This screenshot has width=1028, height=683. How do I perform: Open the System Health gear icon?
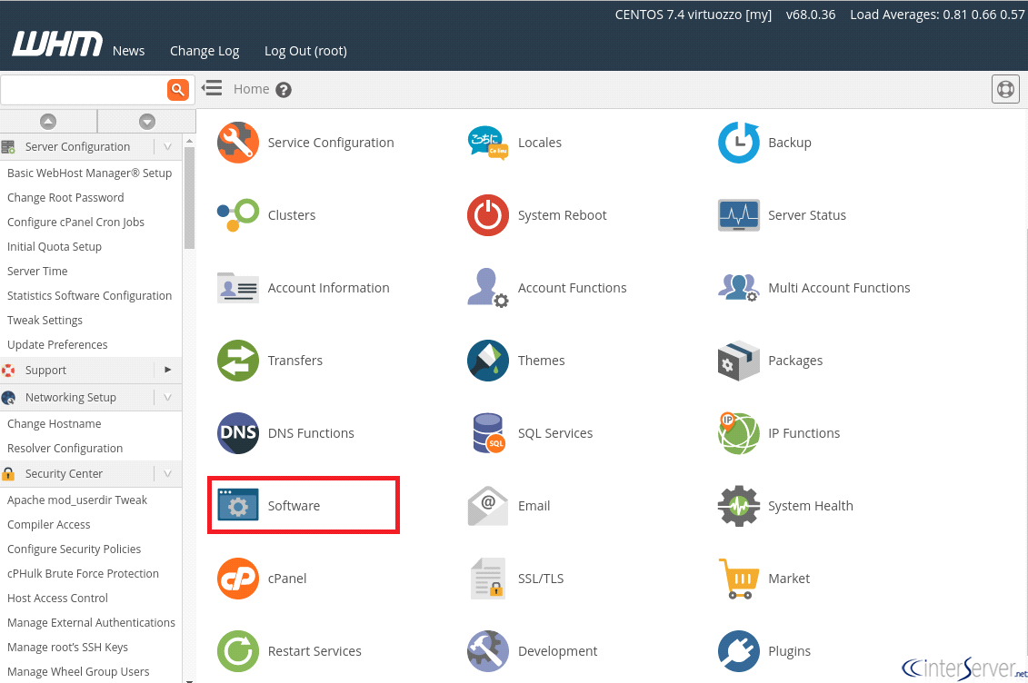[x=739, y=506]
